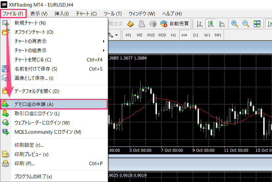This screenshot has height=182, width=272.
Task: Click the floppy disk save icon
Action: tap(5, 69)
